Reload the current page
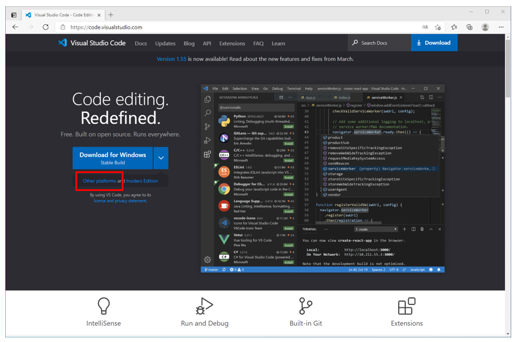 coord(46,27)
